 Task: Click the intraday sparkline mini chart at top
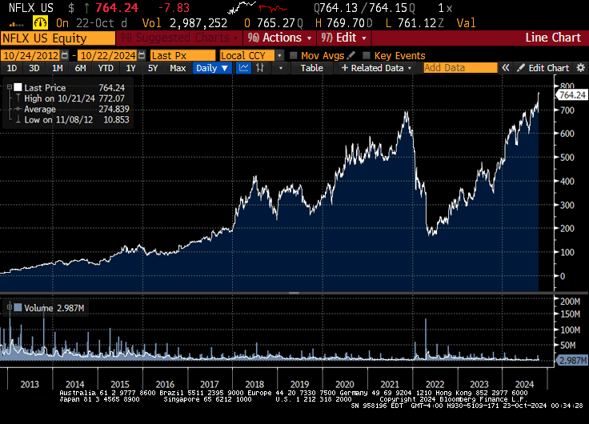coord(258,7)
